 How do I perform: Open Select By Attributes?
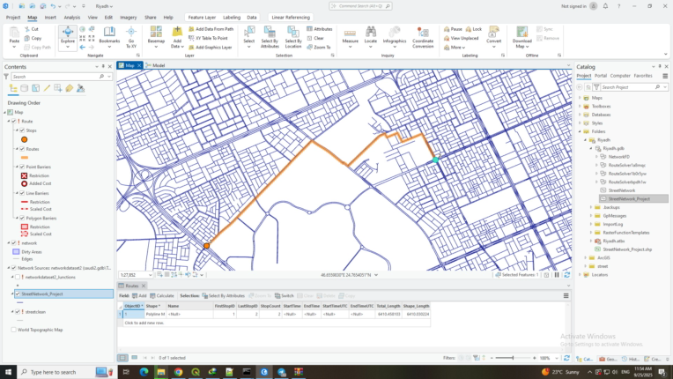pyautogui.click(x=270, y=36)
